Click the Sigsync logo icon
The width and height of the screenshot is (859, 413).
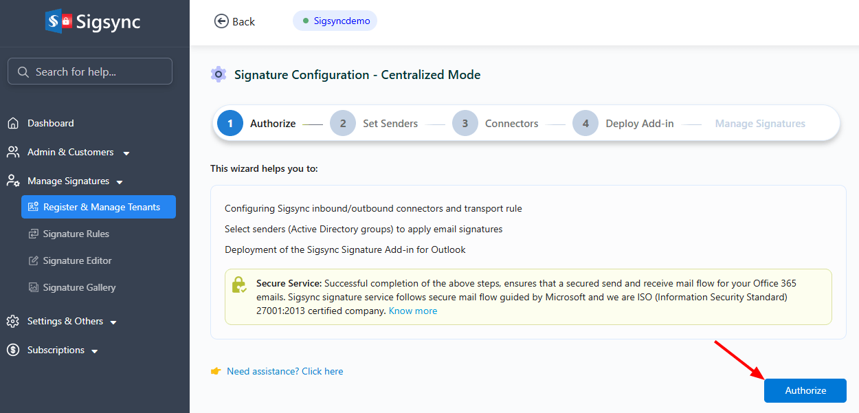[x=60, y=21]
